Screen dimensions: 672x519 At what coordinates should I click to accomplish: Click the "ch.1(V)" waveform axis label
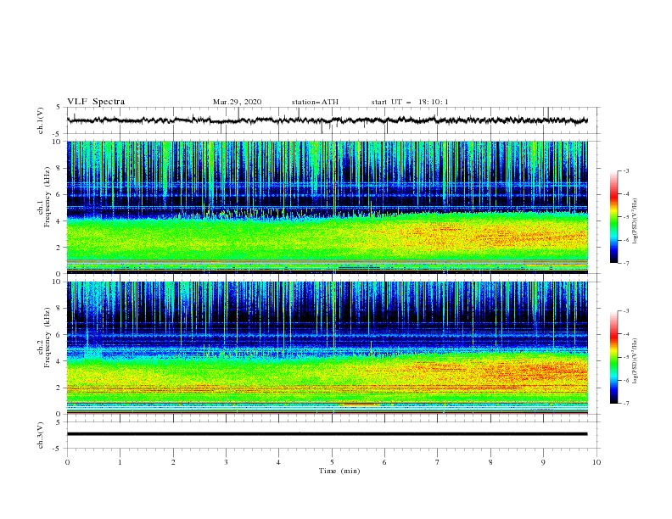coord(41,120)
